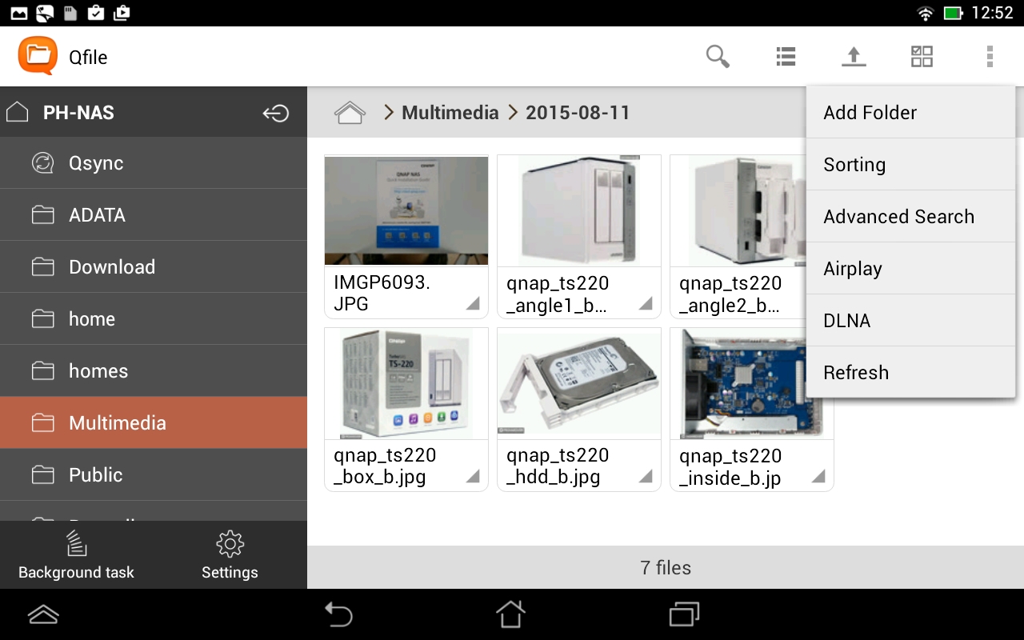Switch to list view icon

(x=786, y=57)
